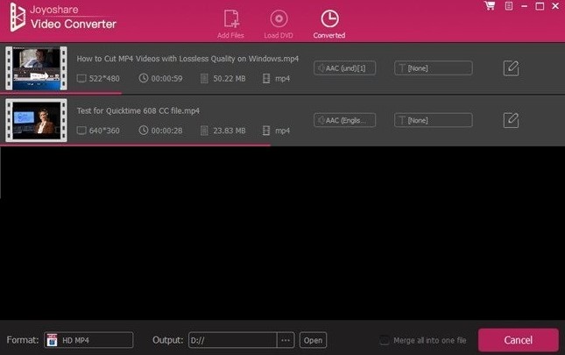Click the HD MP4 format icon
The width and height of the screenshot is (565, 355).
pos(52,340)
